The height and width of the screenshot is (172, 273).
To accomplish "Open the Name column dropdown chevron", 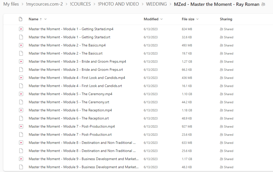I will (x=45, y=19).
